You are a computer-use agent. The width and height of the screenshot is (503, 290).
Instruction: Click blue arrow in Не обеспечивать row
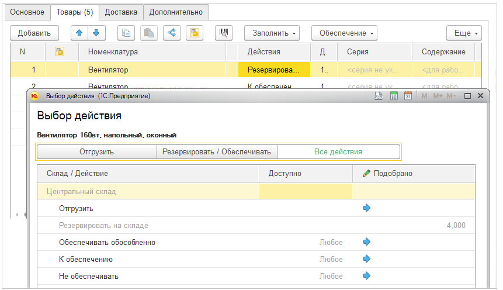pos(367,276)
